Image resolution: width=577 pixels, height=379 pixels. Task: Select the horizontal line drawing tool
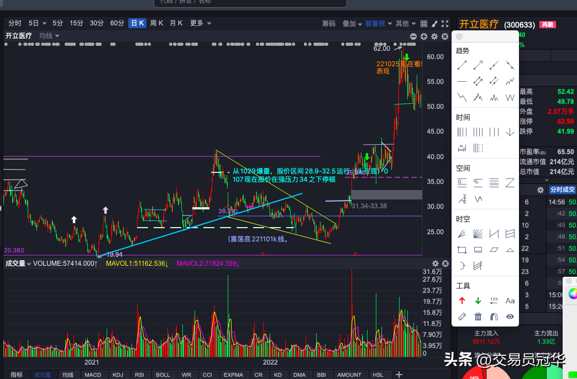point(462,81)
